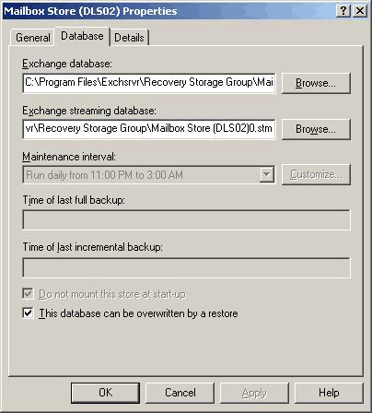This screenshot has width=372, height=413.
Task: Browse for the streaming database file
Action: pyautogui.click(x=316, y=129)
